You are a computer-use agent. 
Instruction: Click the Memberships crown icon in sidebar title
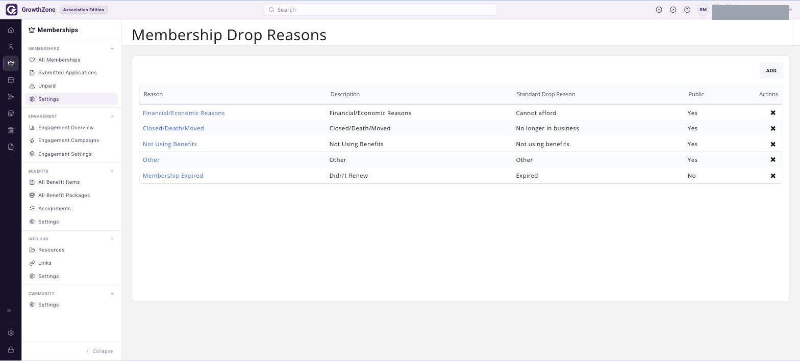tap(32, 30)
